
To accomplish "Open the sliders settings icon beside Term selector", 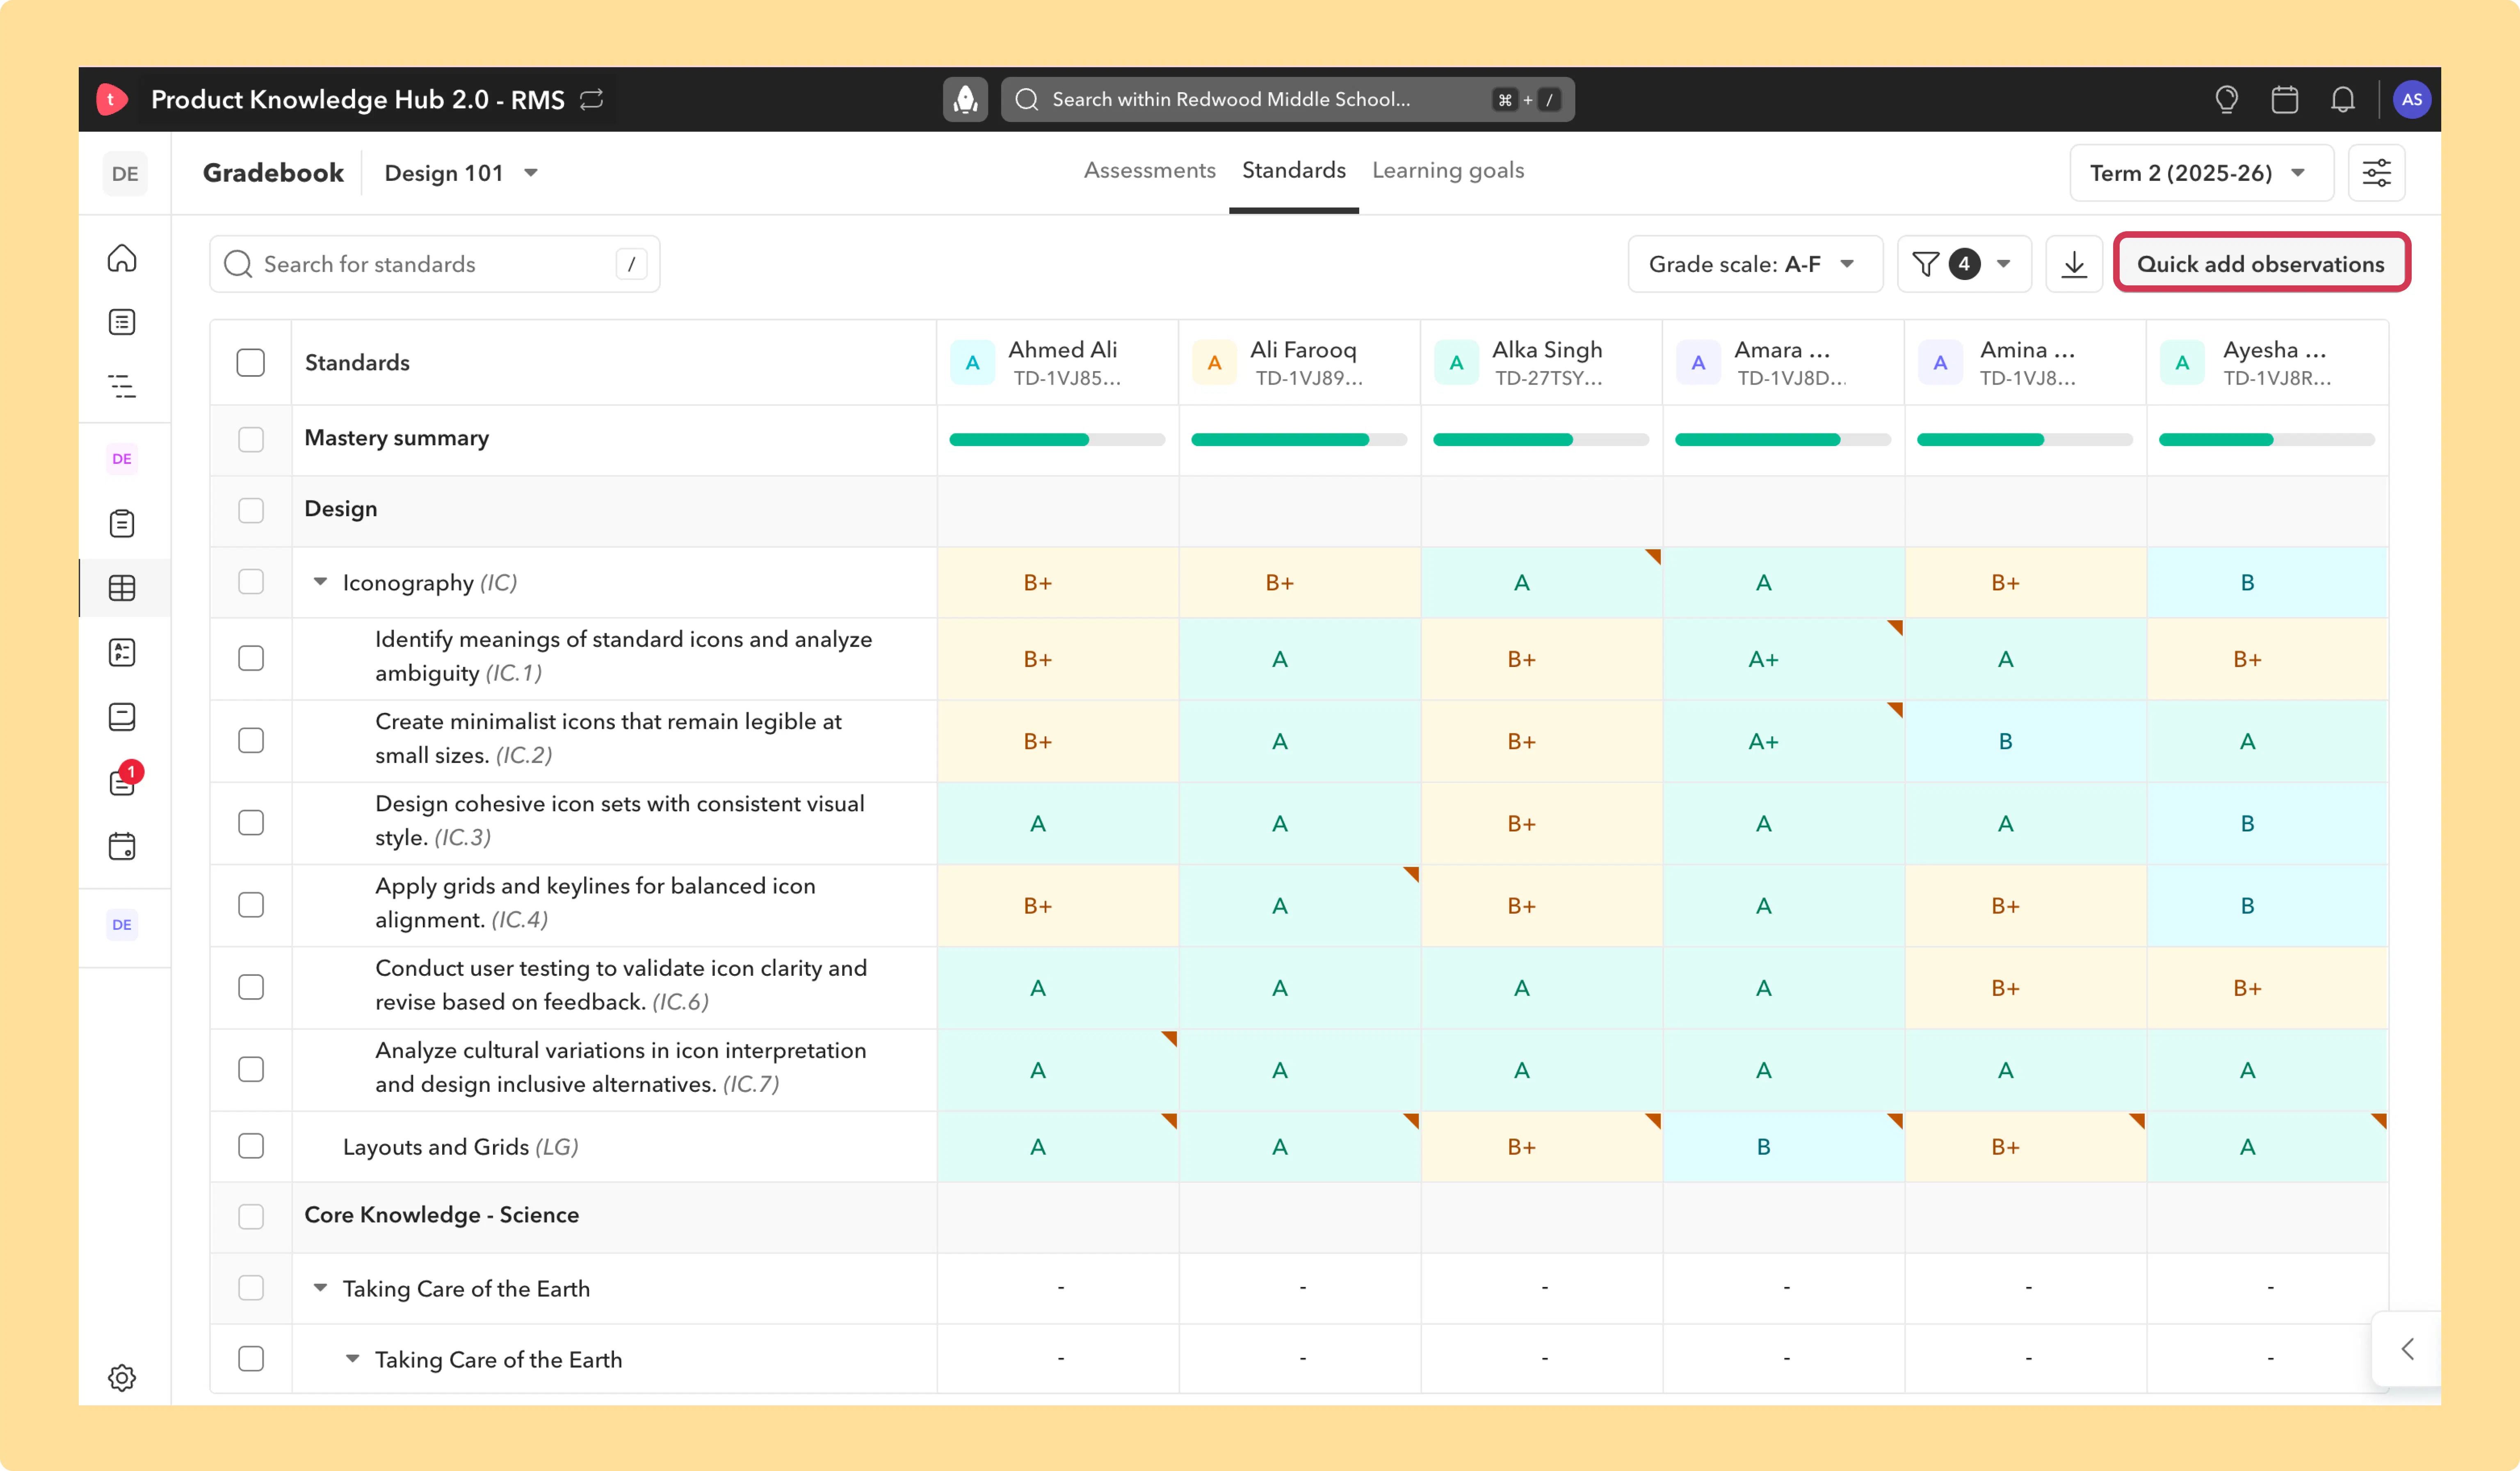I will pos(2376,173).
